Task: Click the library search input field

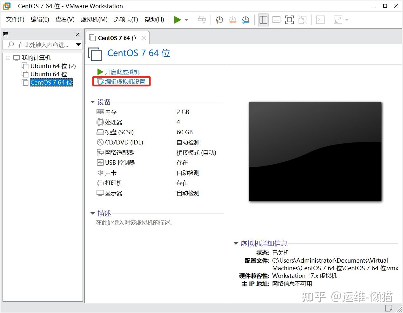Action: (x=41, y=45)
